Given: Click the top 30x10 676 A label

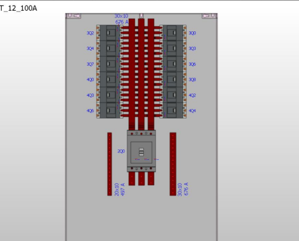Looking at the screenshot, I should click(x=121, y=19).
